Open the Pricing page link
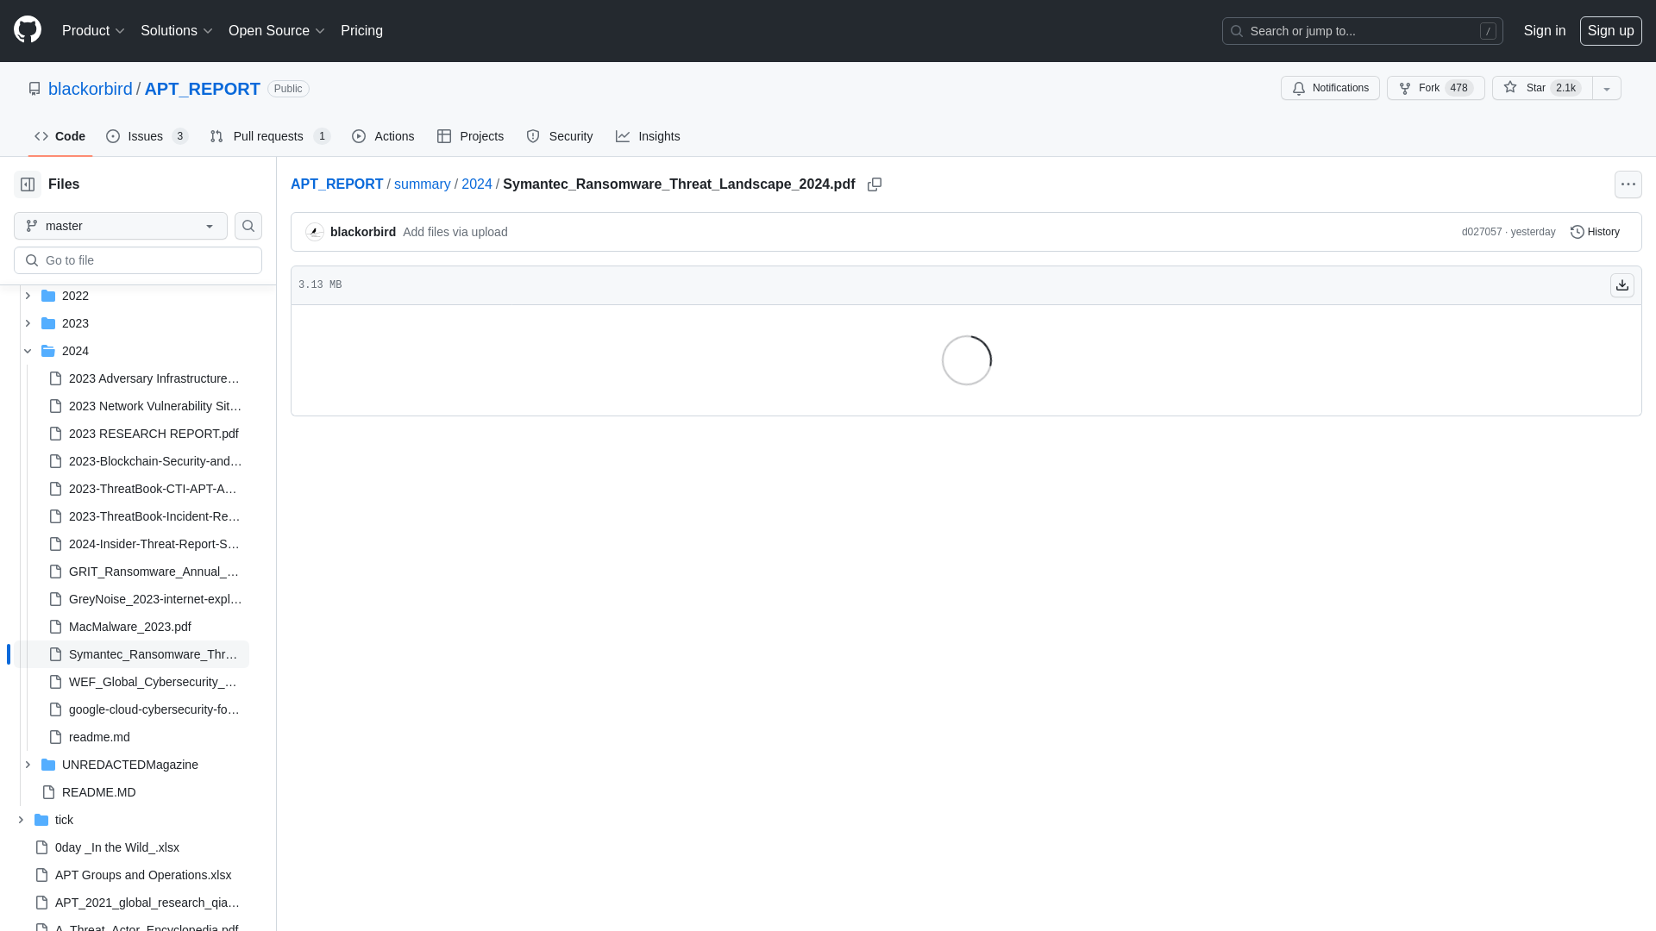The width and height of the screenshot is (1656, 931). pyautogui.click(x=361, y=31)
